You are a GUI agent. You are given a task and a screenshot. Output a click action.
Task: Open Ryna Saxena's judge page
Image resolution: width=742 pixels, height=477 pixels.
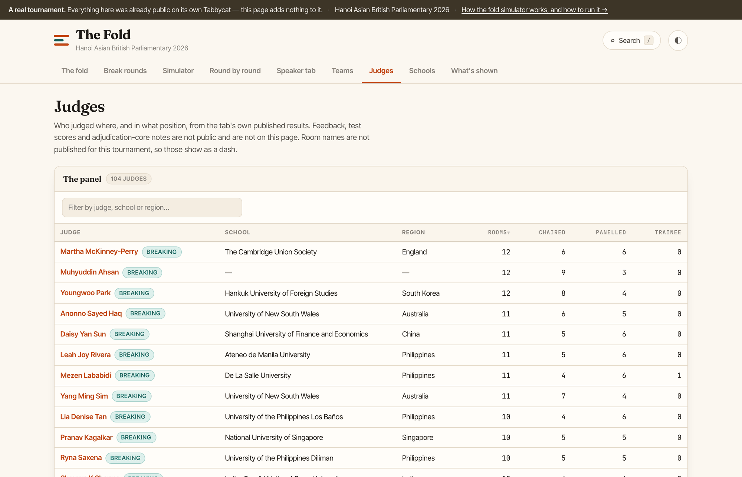pos(81,458)
